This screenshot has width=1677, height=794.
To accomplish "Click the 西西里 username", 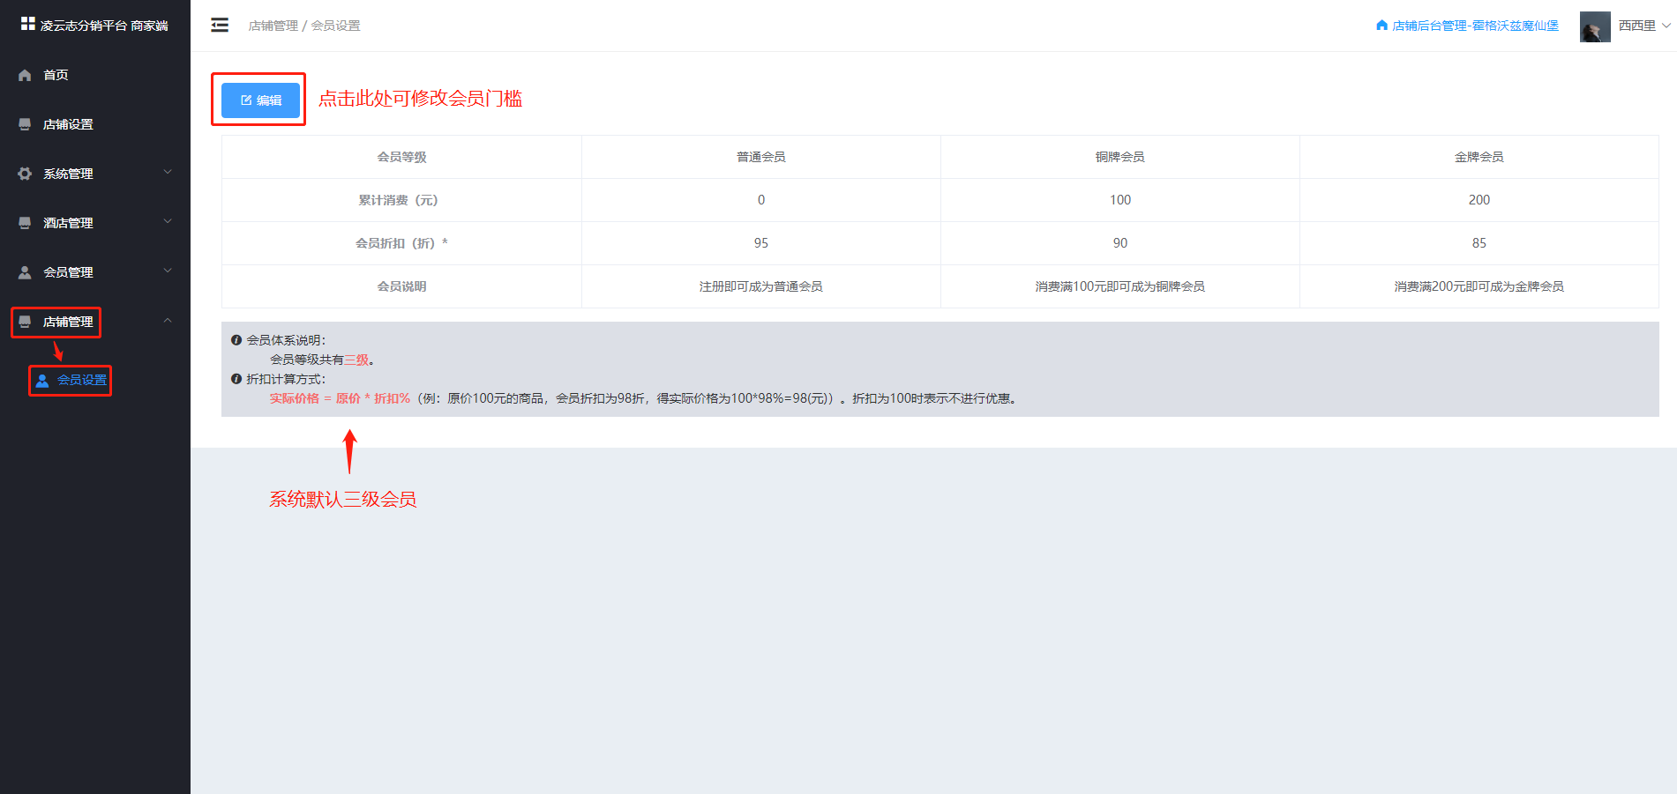I will [x=1636, y=26].
